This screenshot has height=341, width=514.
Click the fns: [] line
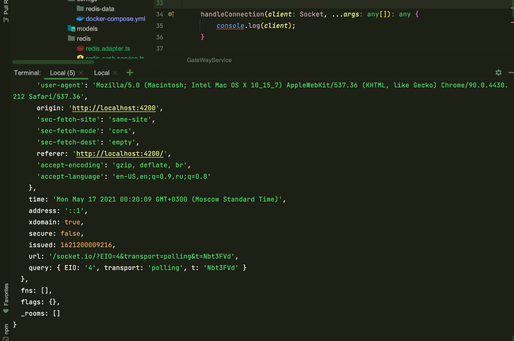[x=37, y=290]
